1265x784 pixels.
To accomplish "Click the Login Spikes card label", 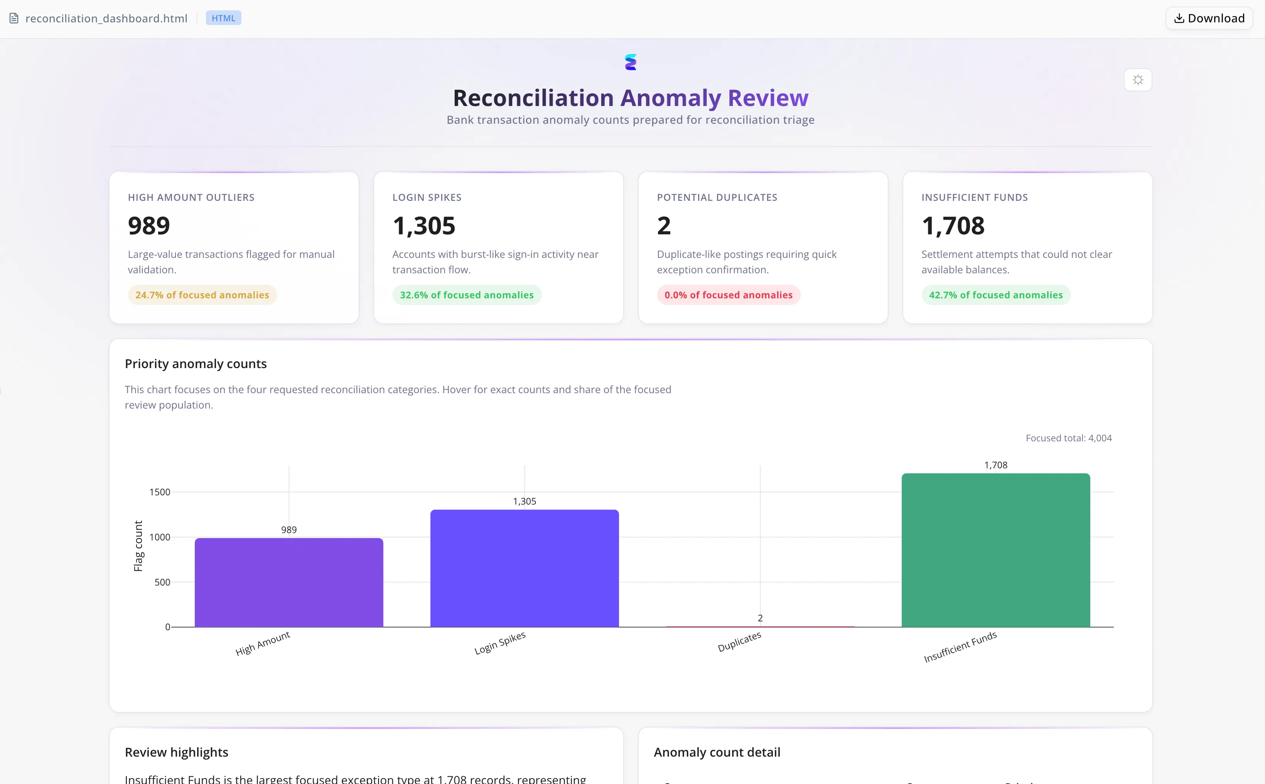I will pos(427,198).
